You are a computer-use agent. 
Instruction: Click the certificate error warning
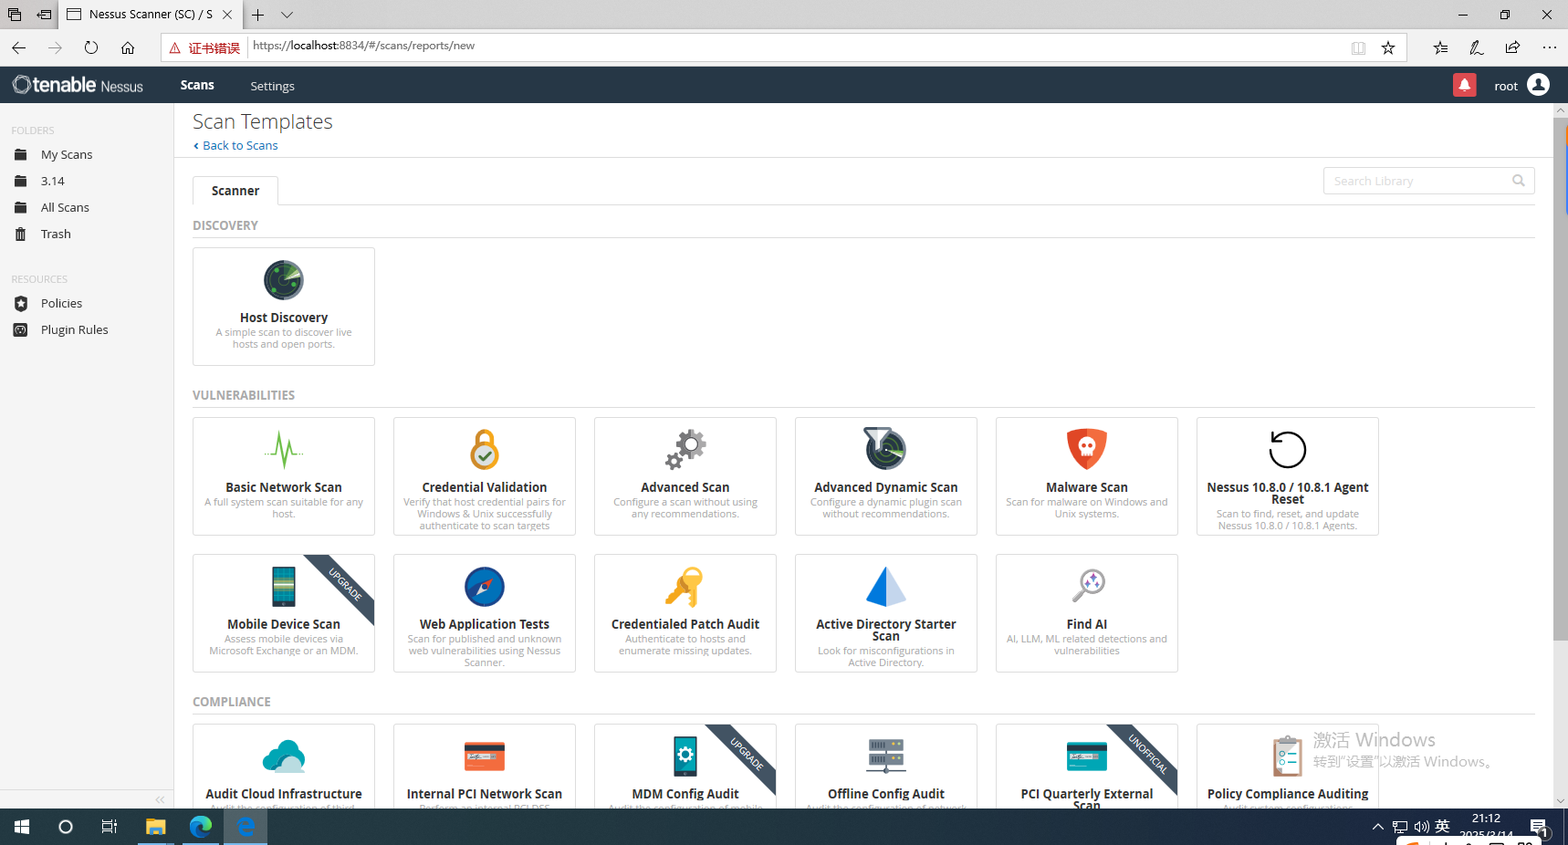pos(204,47)
